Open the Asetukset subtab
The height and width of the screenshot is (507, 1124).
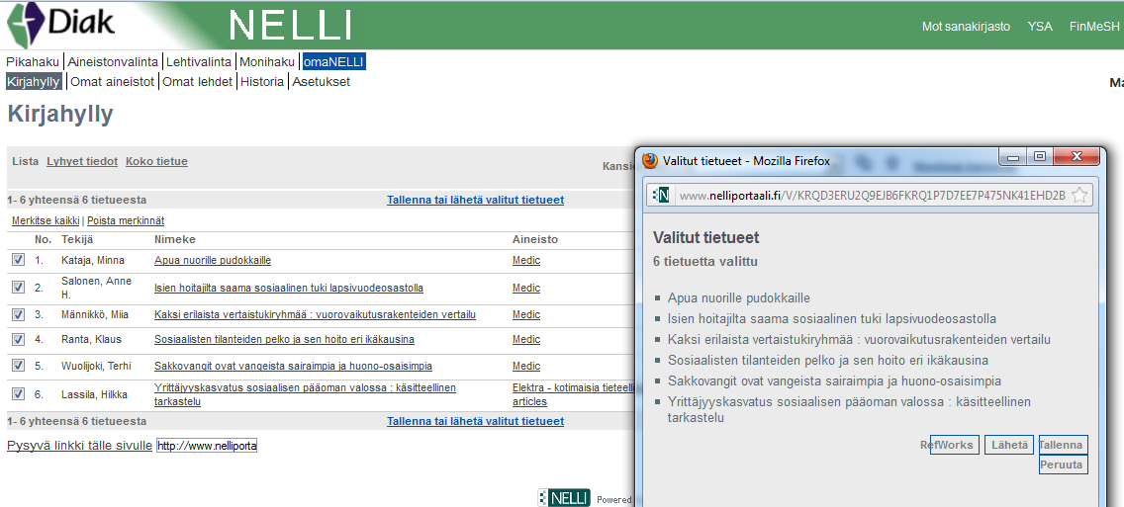point(322,82)
